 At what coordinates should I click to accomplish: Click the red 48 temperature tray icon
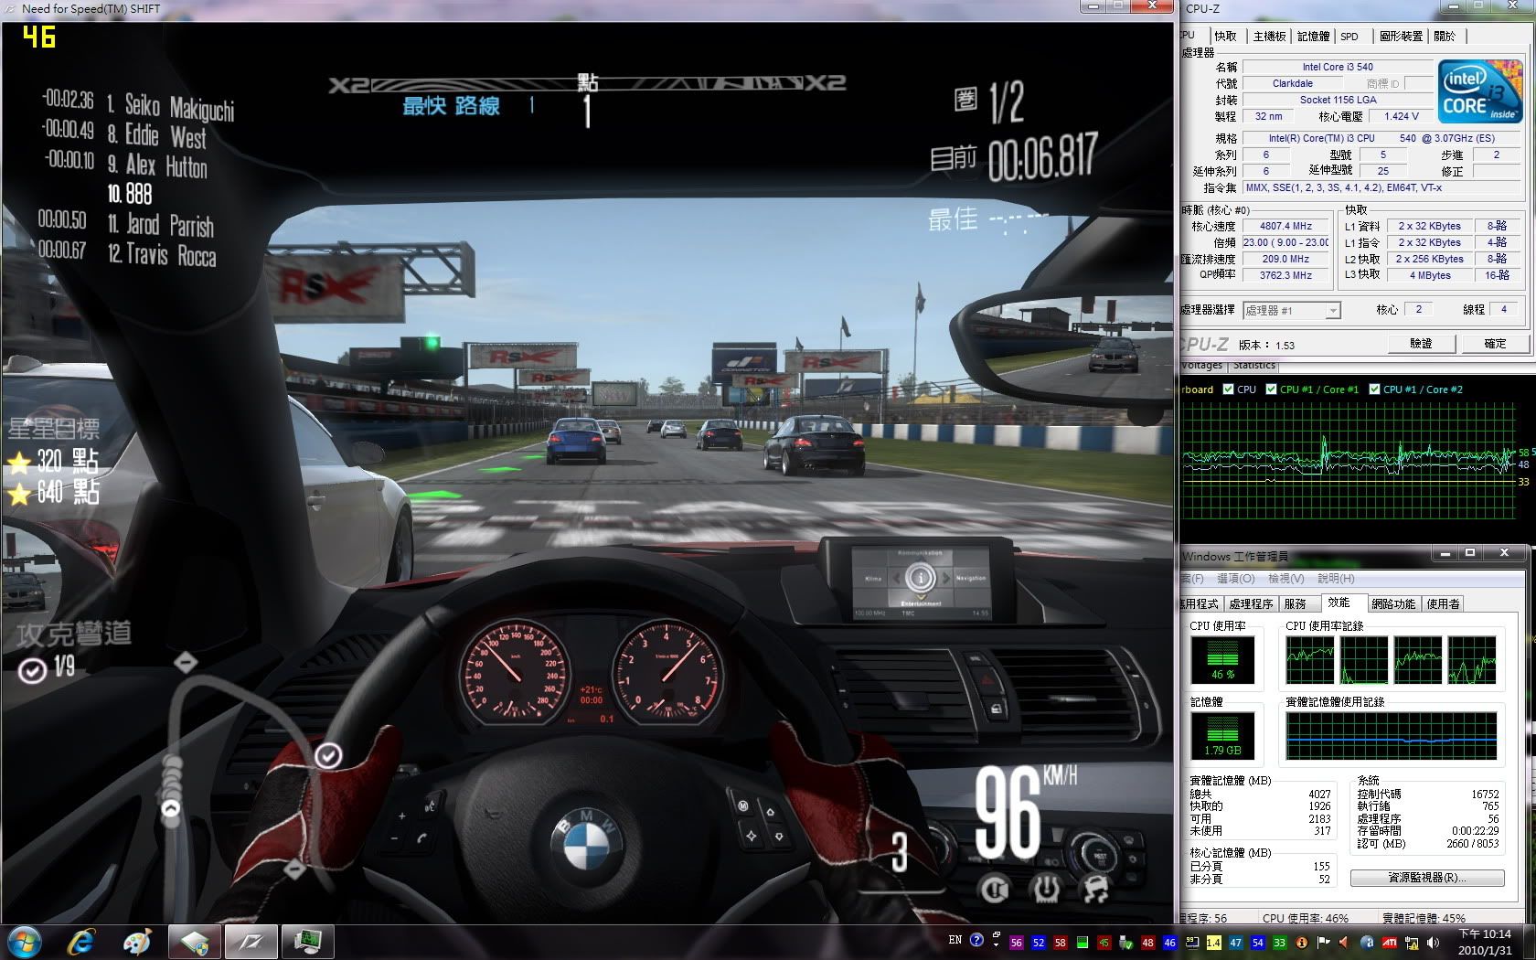tap(1148, 943)
